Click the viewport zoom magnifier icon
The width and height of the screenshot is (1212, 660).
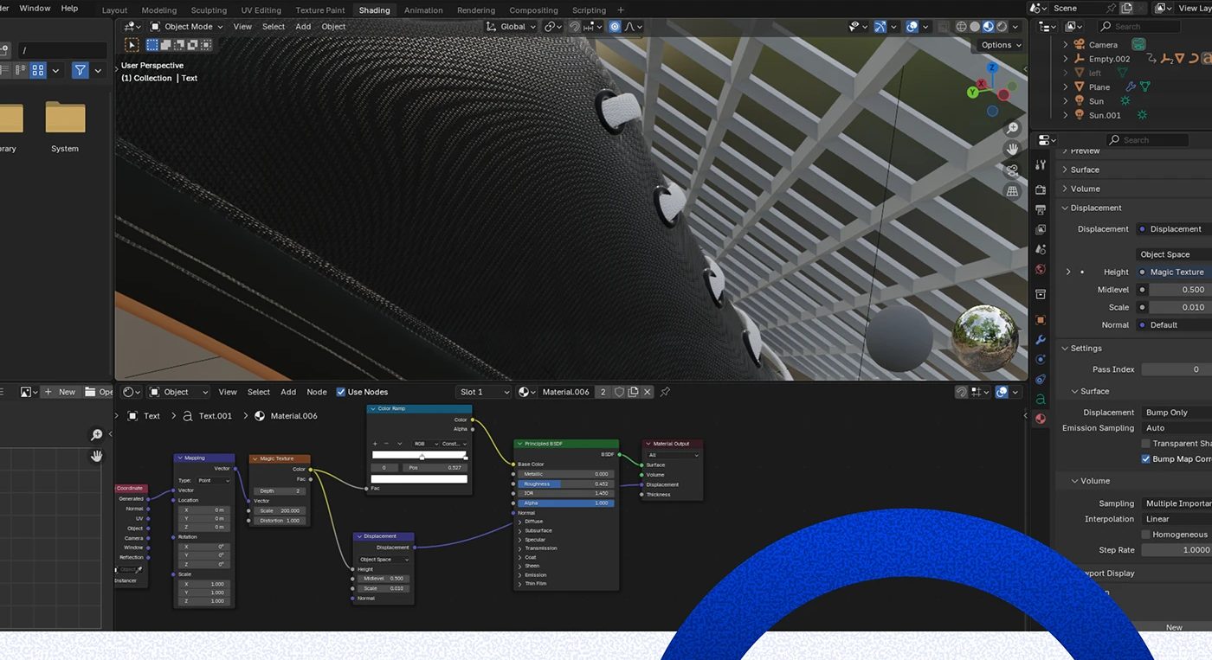(x=1012, y=129)
